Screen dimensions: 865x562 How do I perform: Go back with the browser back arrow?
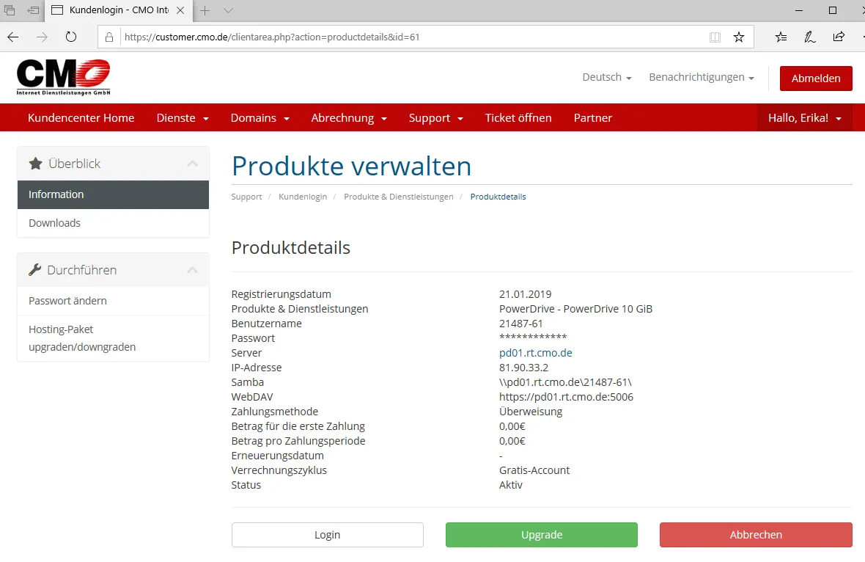coord(13,37)
